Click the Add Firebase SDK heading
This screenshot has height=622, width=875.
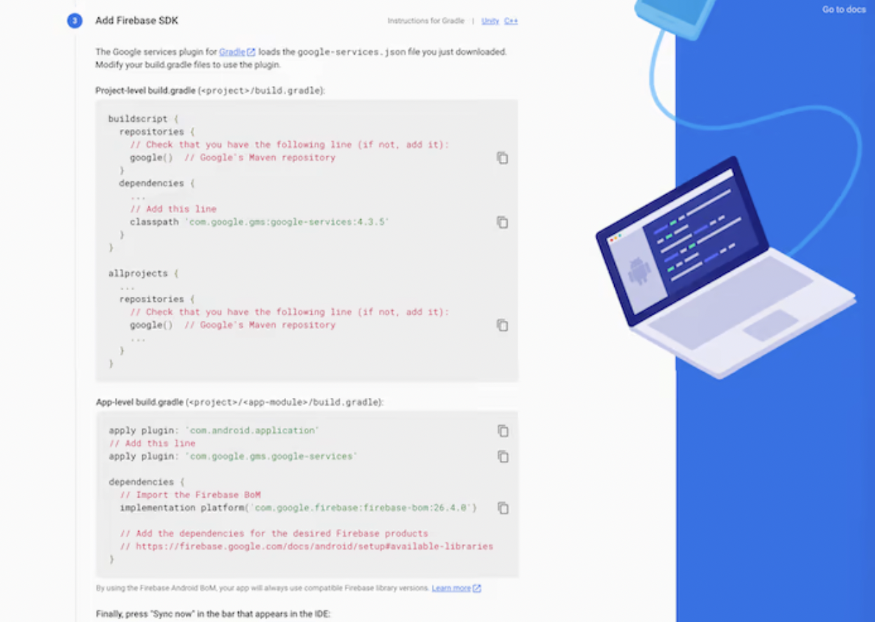[x=137, y=21]
